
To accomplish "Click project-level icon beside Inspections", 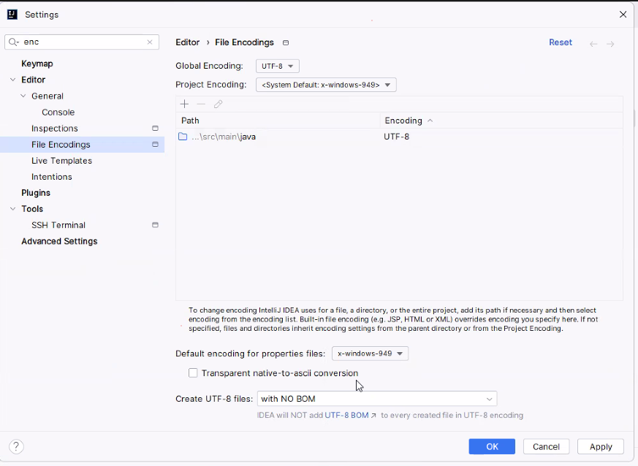I will [x=155, y=128].
